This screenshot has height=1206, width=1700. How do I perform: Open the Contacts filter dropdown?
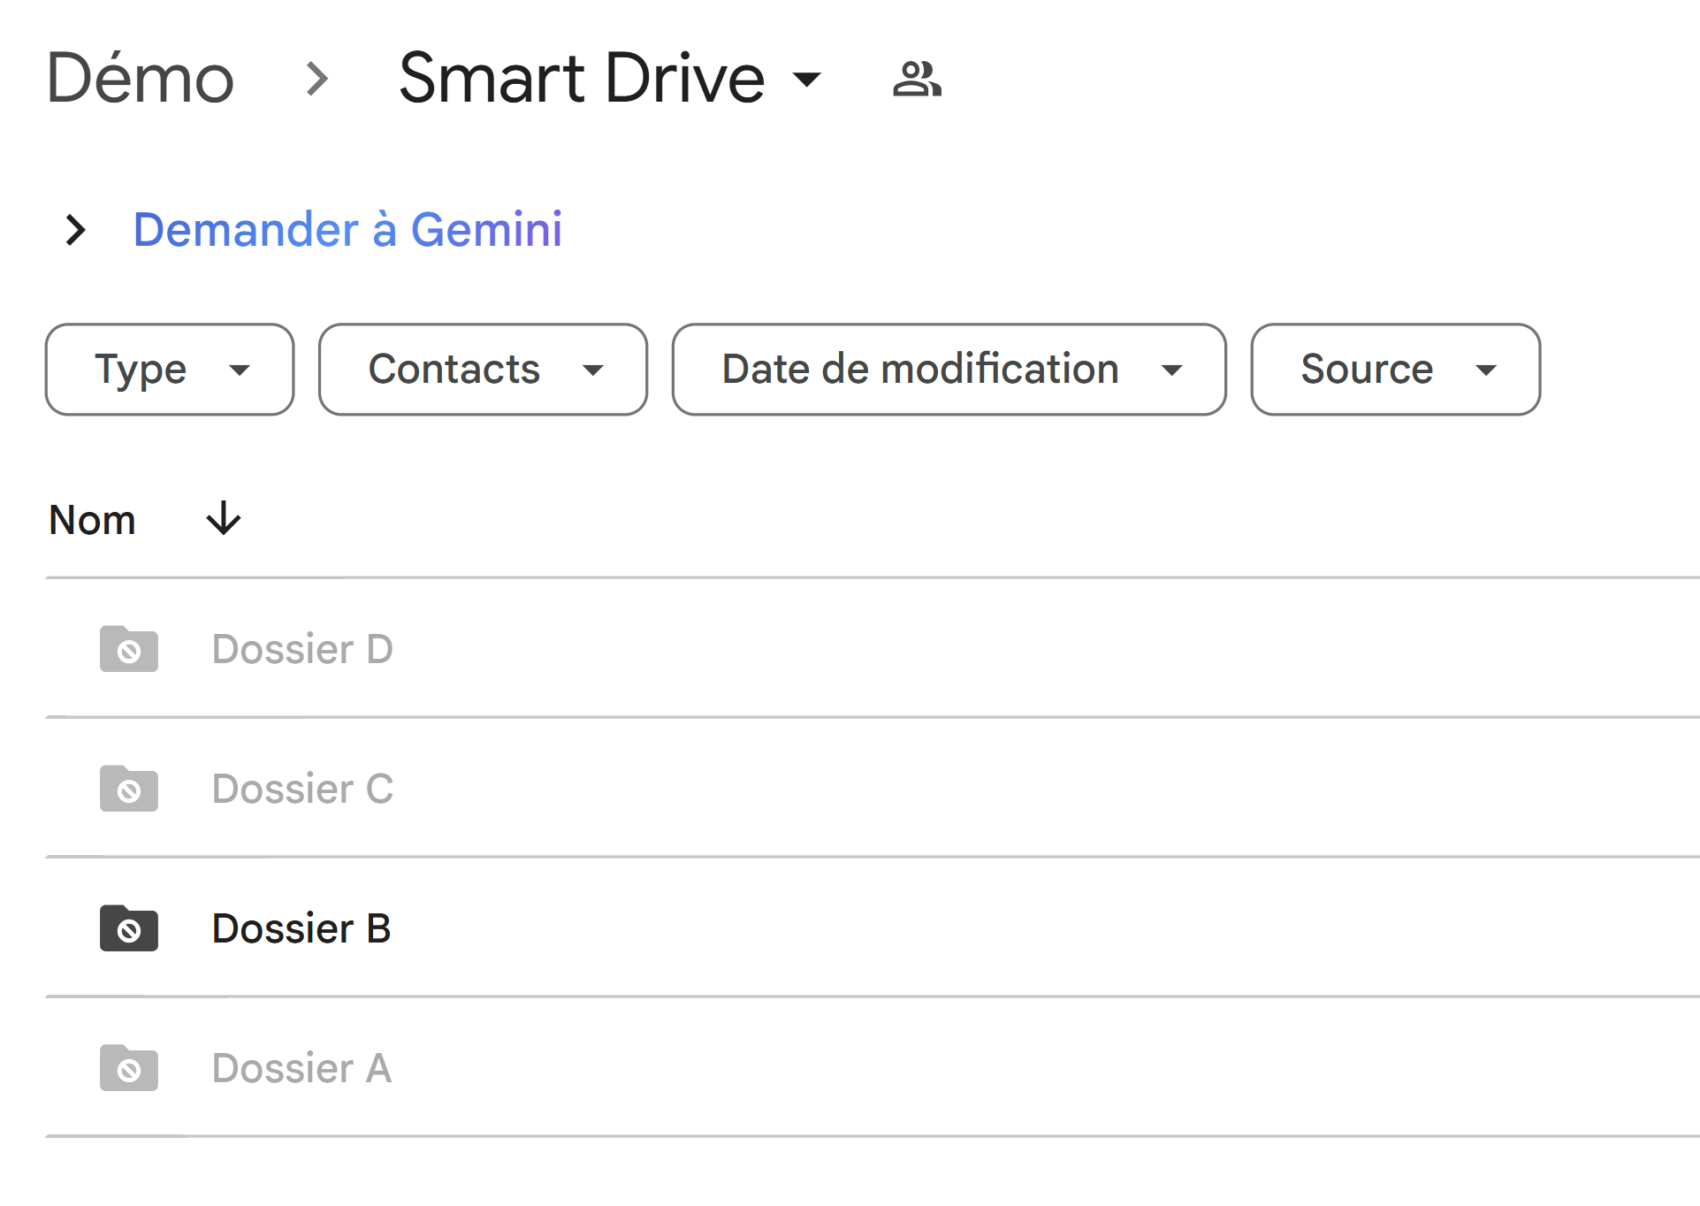click(x=483, y=370)
